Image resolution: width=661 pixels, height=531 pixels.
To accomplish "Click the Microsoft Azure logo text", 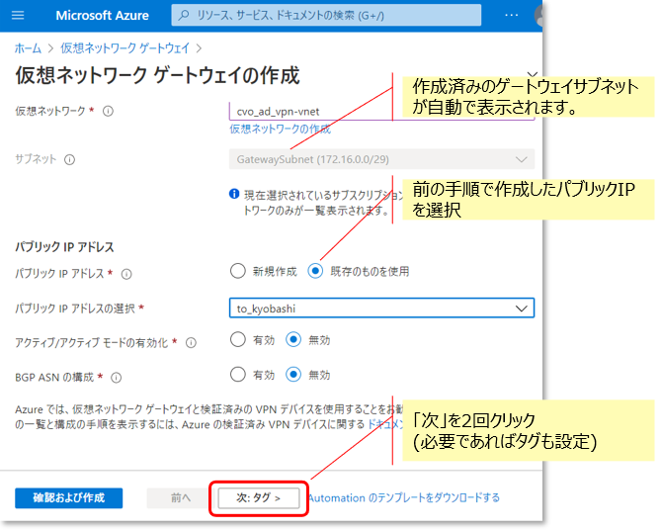I will click(103, 16).
